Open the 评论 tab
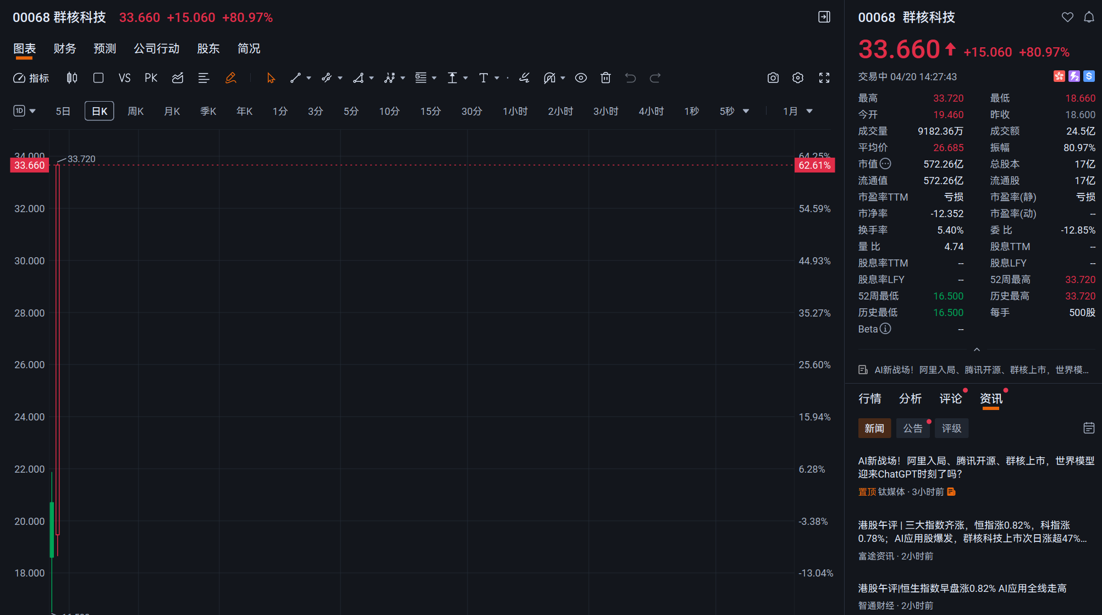1102x615 pixels. 950,399
